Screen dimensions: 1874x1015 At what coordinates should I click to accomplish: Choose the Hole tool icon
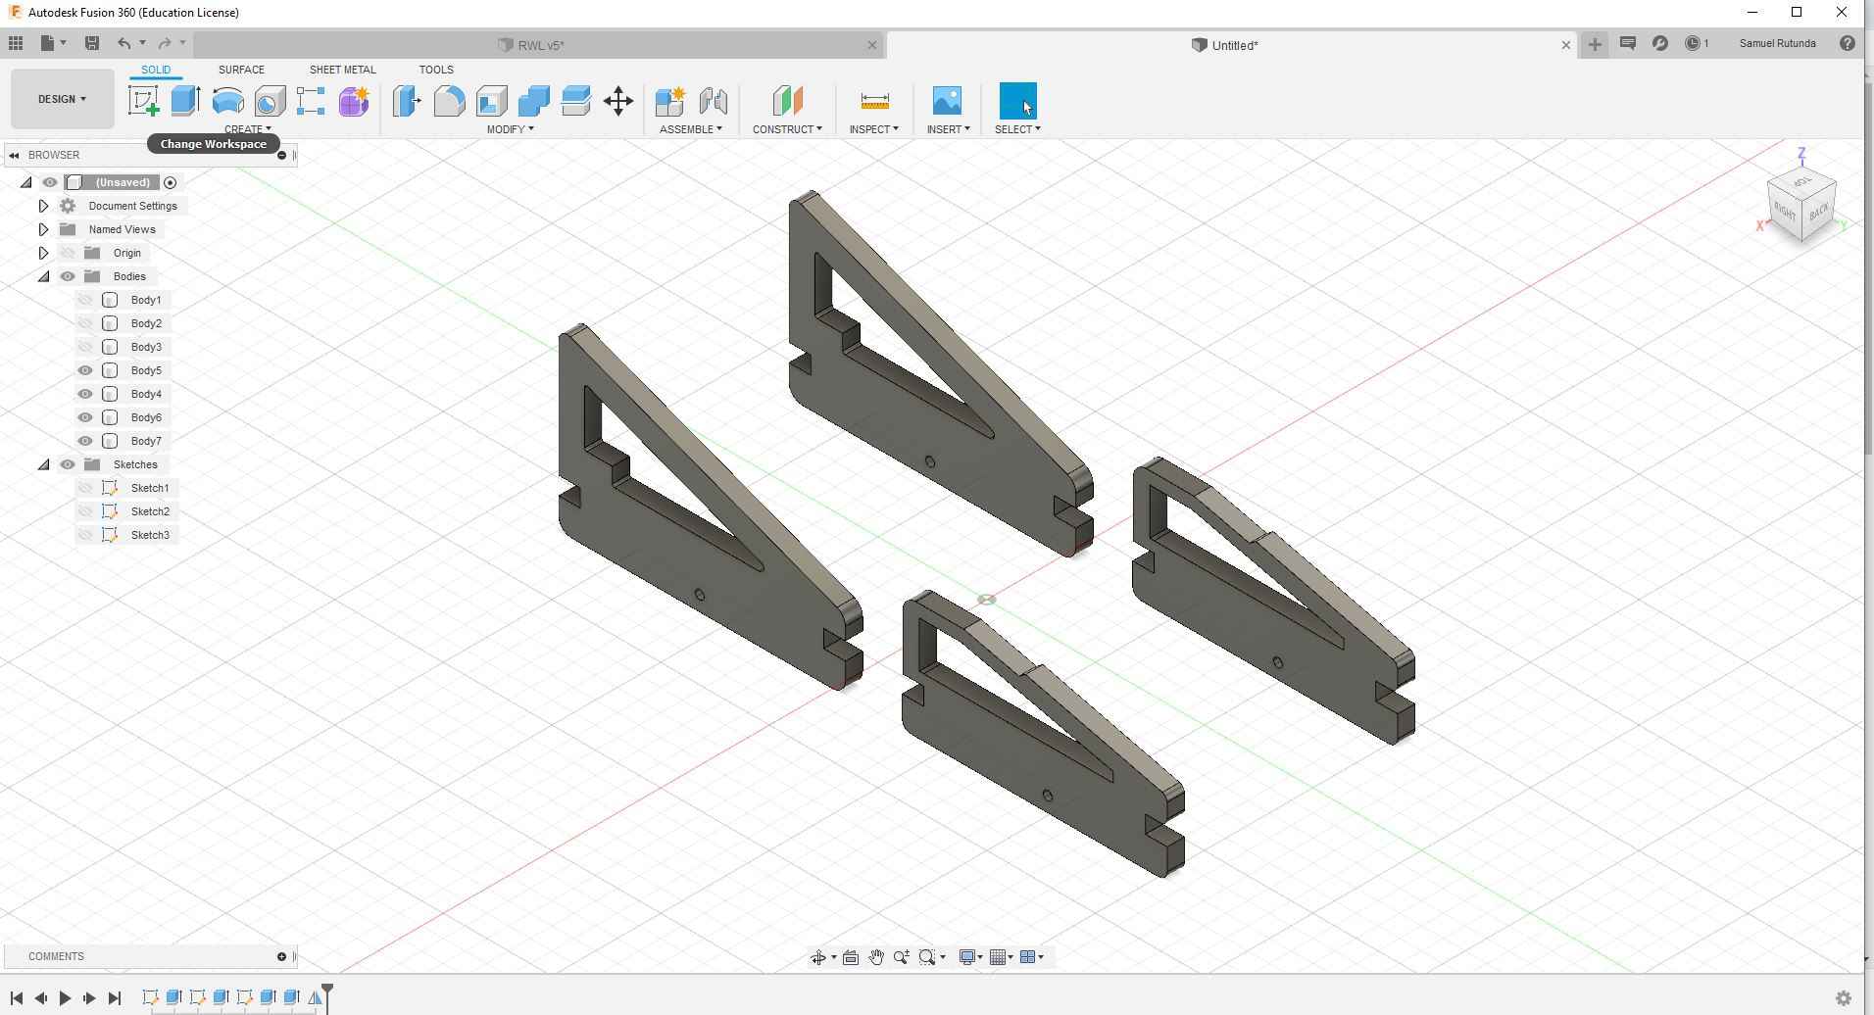tap(270, 101)
